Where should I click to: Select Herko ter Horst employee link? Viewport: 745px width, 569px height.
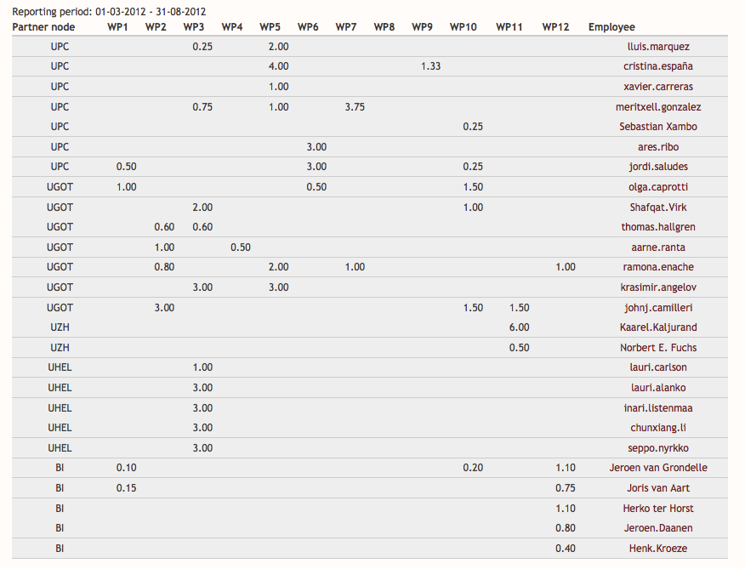click(658, 509)
